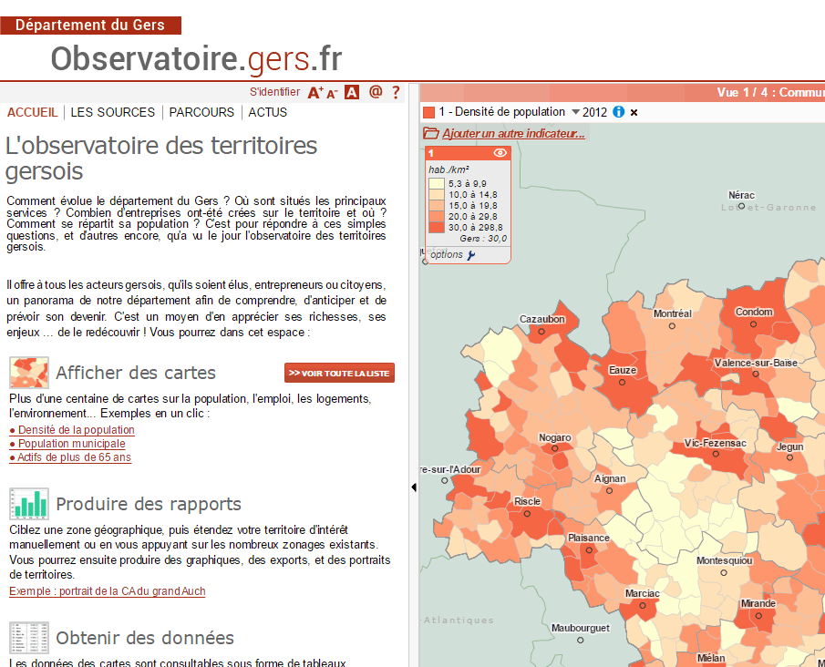Image resolution: width=825 pixels, height=667 pixels.
Task: Collapse left panel with arrow handle
Action: [x=414, y=487]
